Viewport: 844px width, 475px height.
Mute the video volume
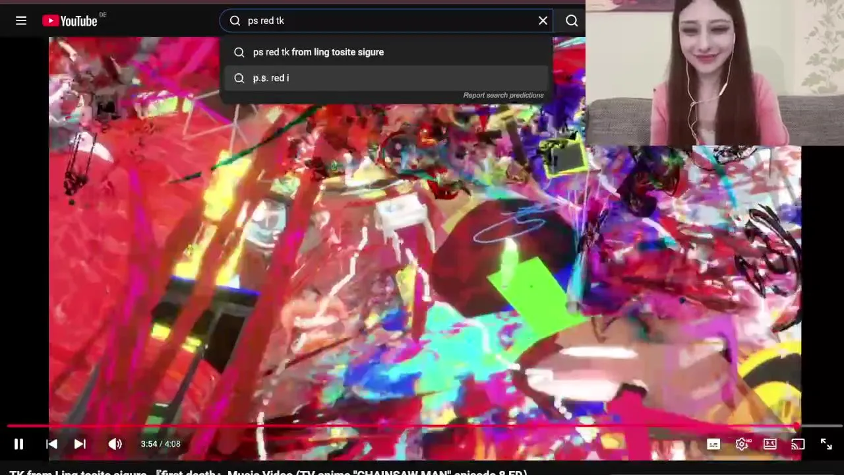(115, 444)
